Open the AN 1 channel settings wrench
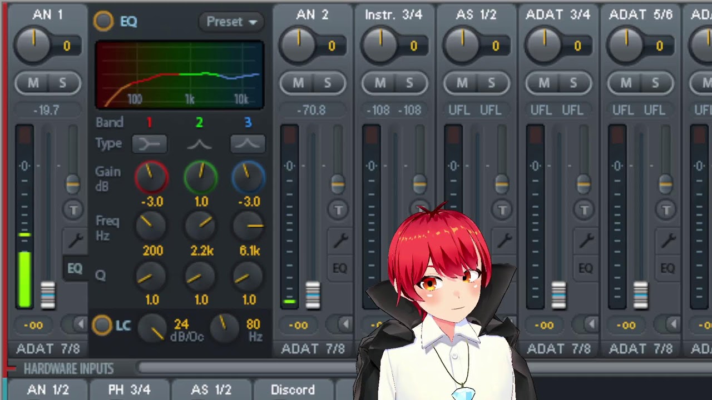Image resolution: width=712 pixels, height=400 pixels. click(75, 240)
